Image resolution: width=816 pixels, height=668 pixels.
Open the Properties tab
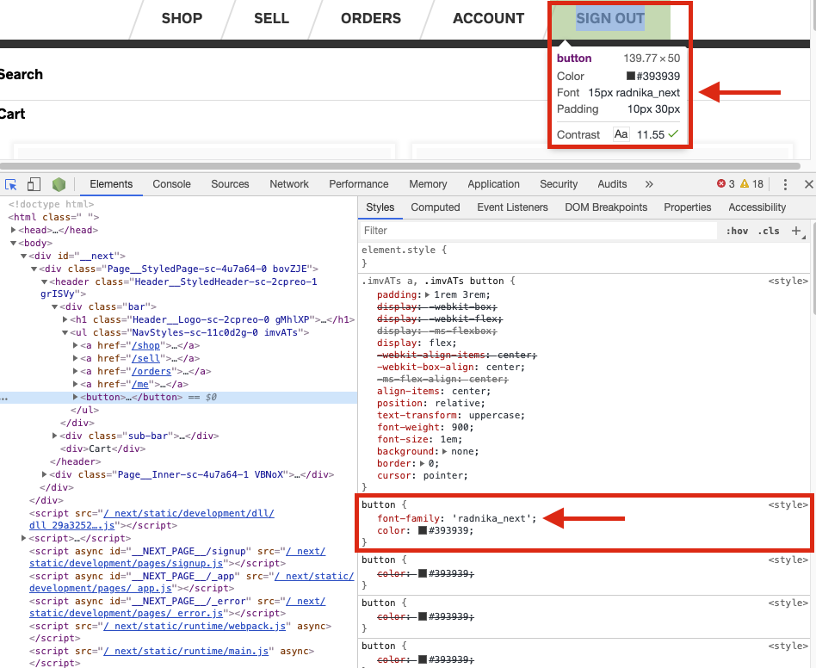[688, 207]
